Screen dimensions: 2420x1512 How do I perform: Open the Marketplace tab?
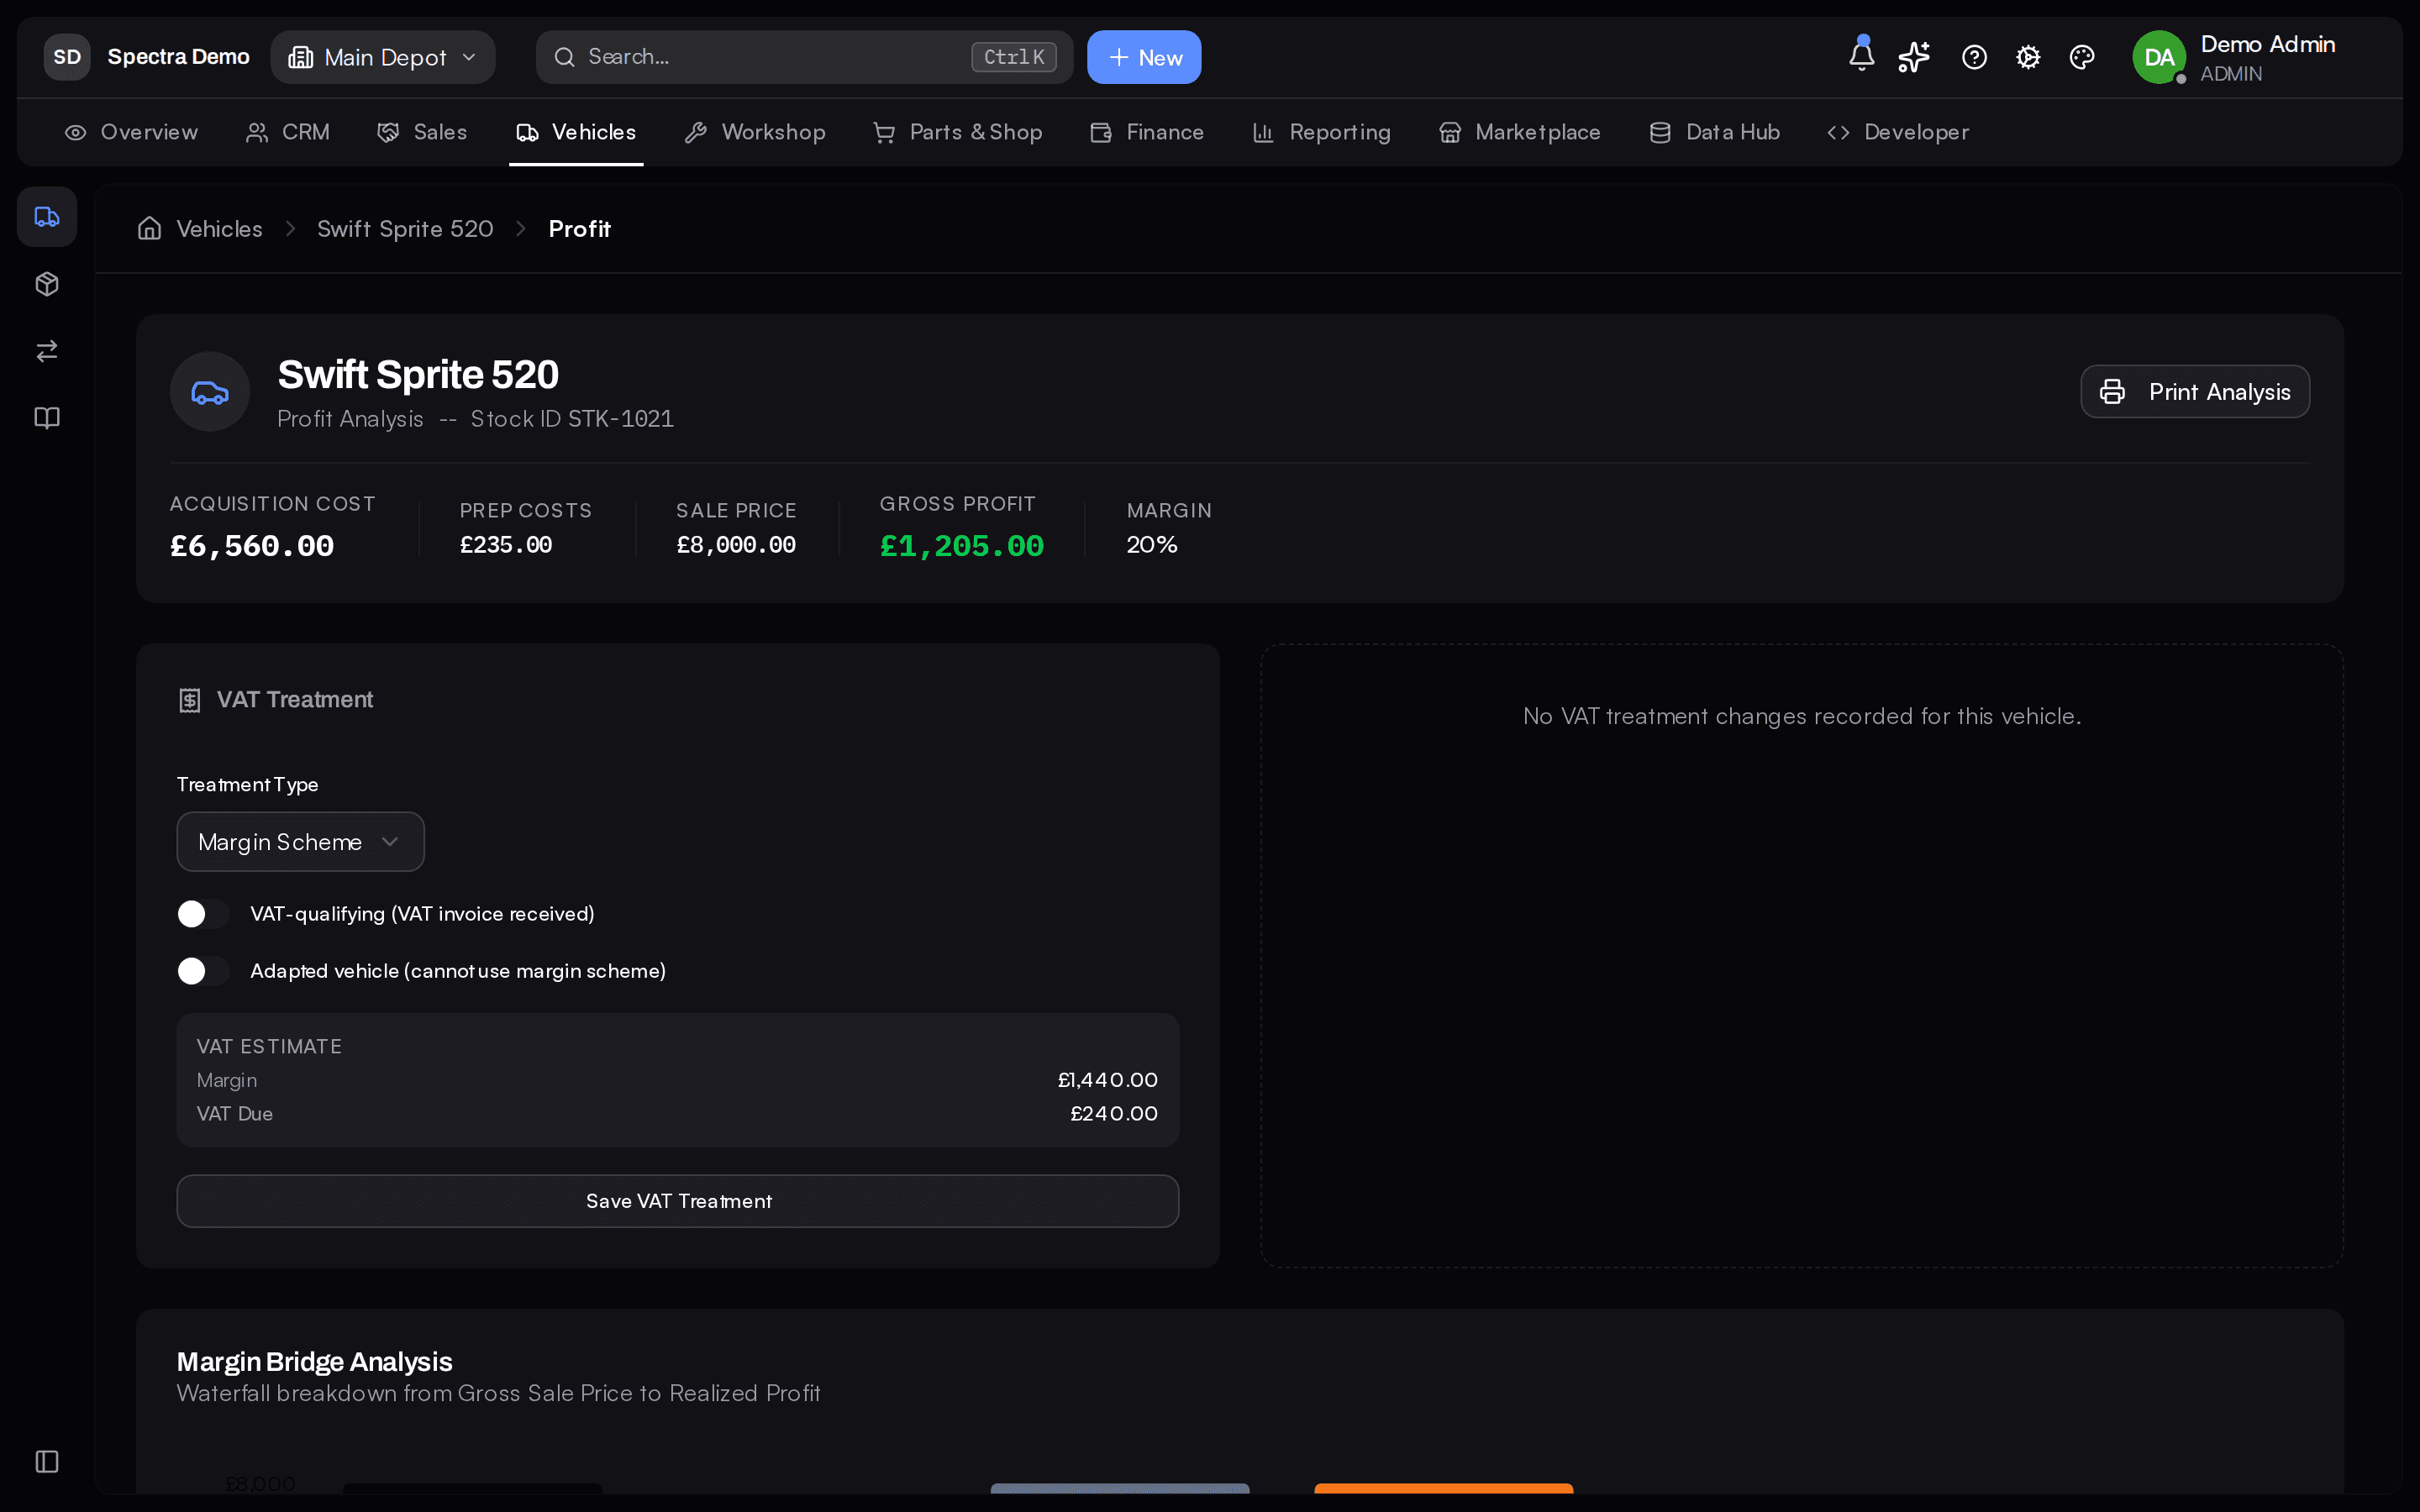[x=1520, y=132]
